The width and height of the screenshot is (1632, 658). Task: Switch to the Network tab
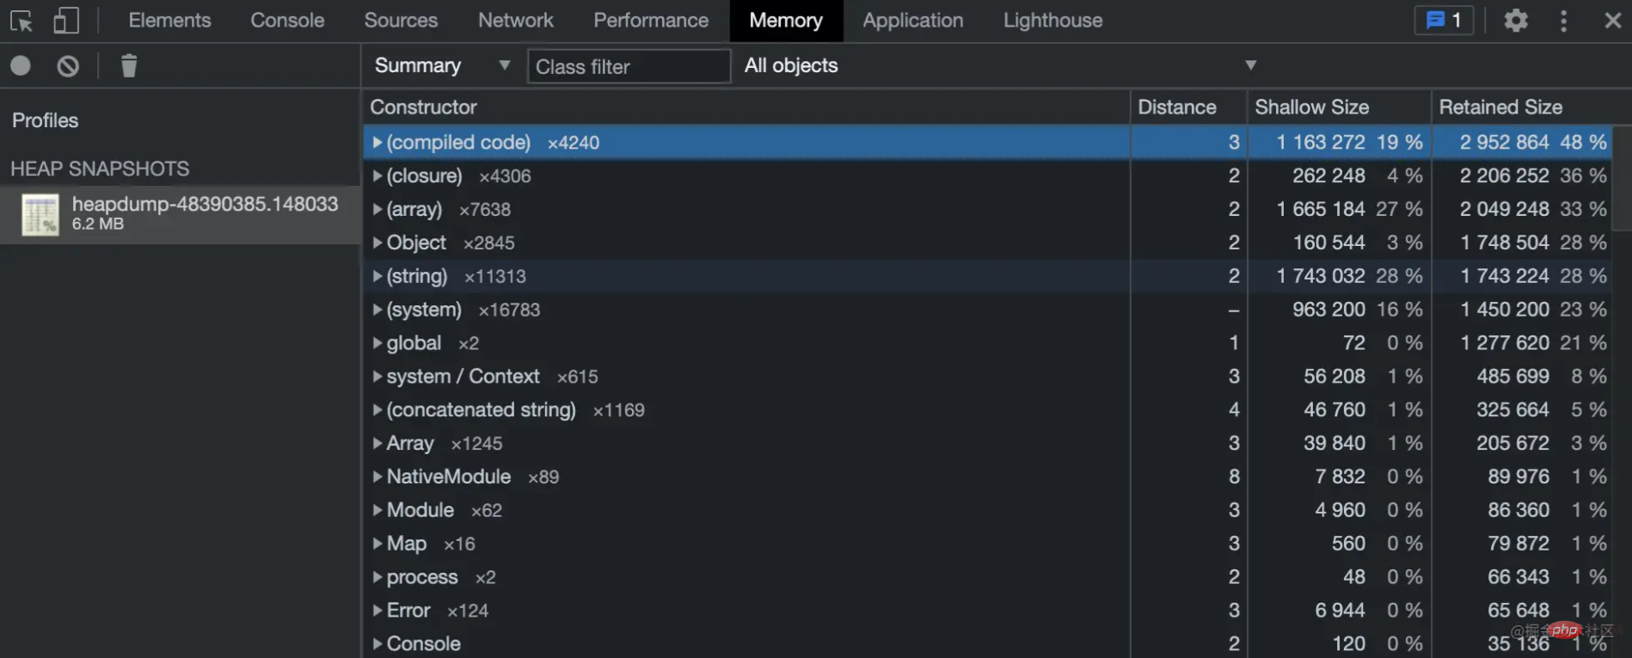point(516,21)
